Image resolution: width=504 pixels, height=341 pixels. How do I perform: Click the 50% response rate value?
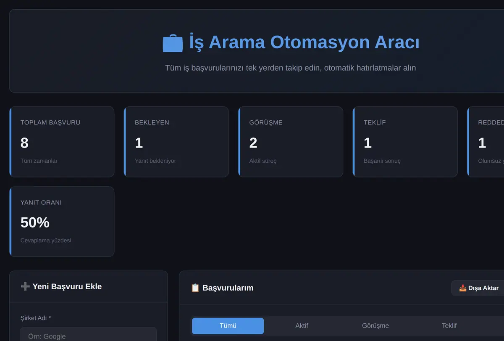tap(35, 222)
